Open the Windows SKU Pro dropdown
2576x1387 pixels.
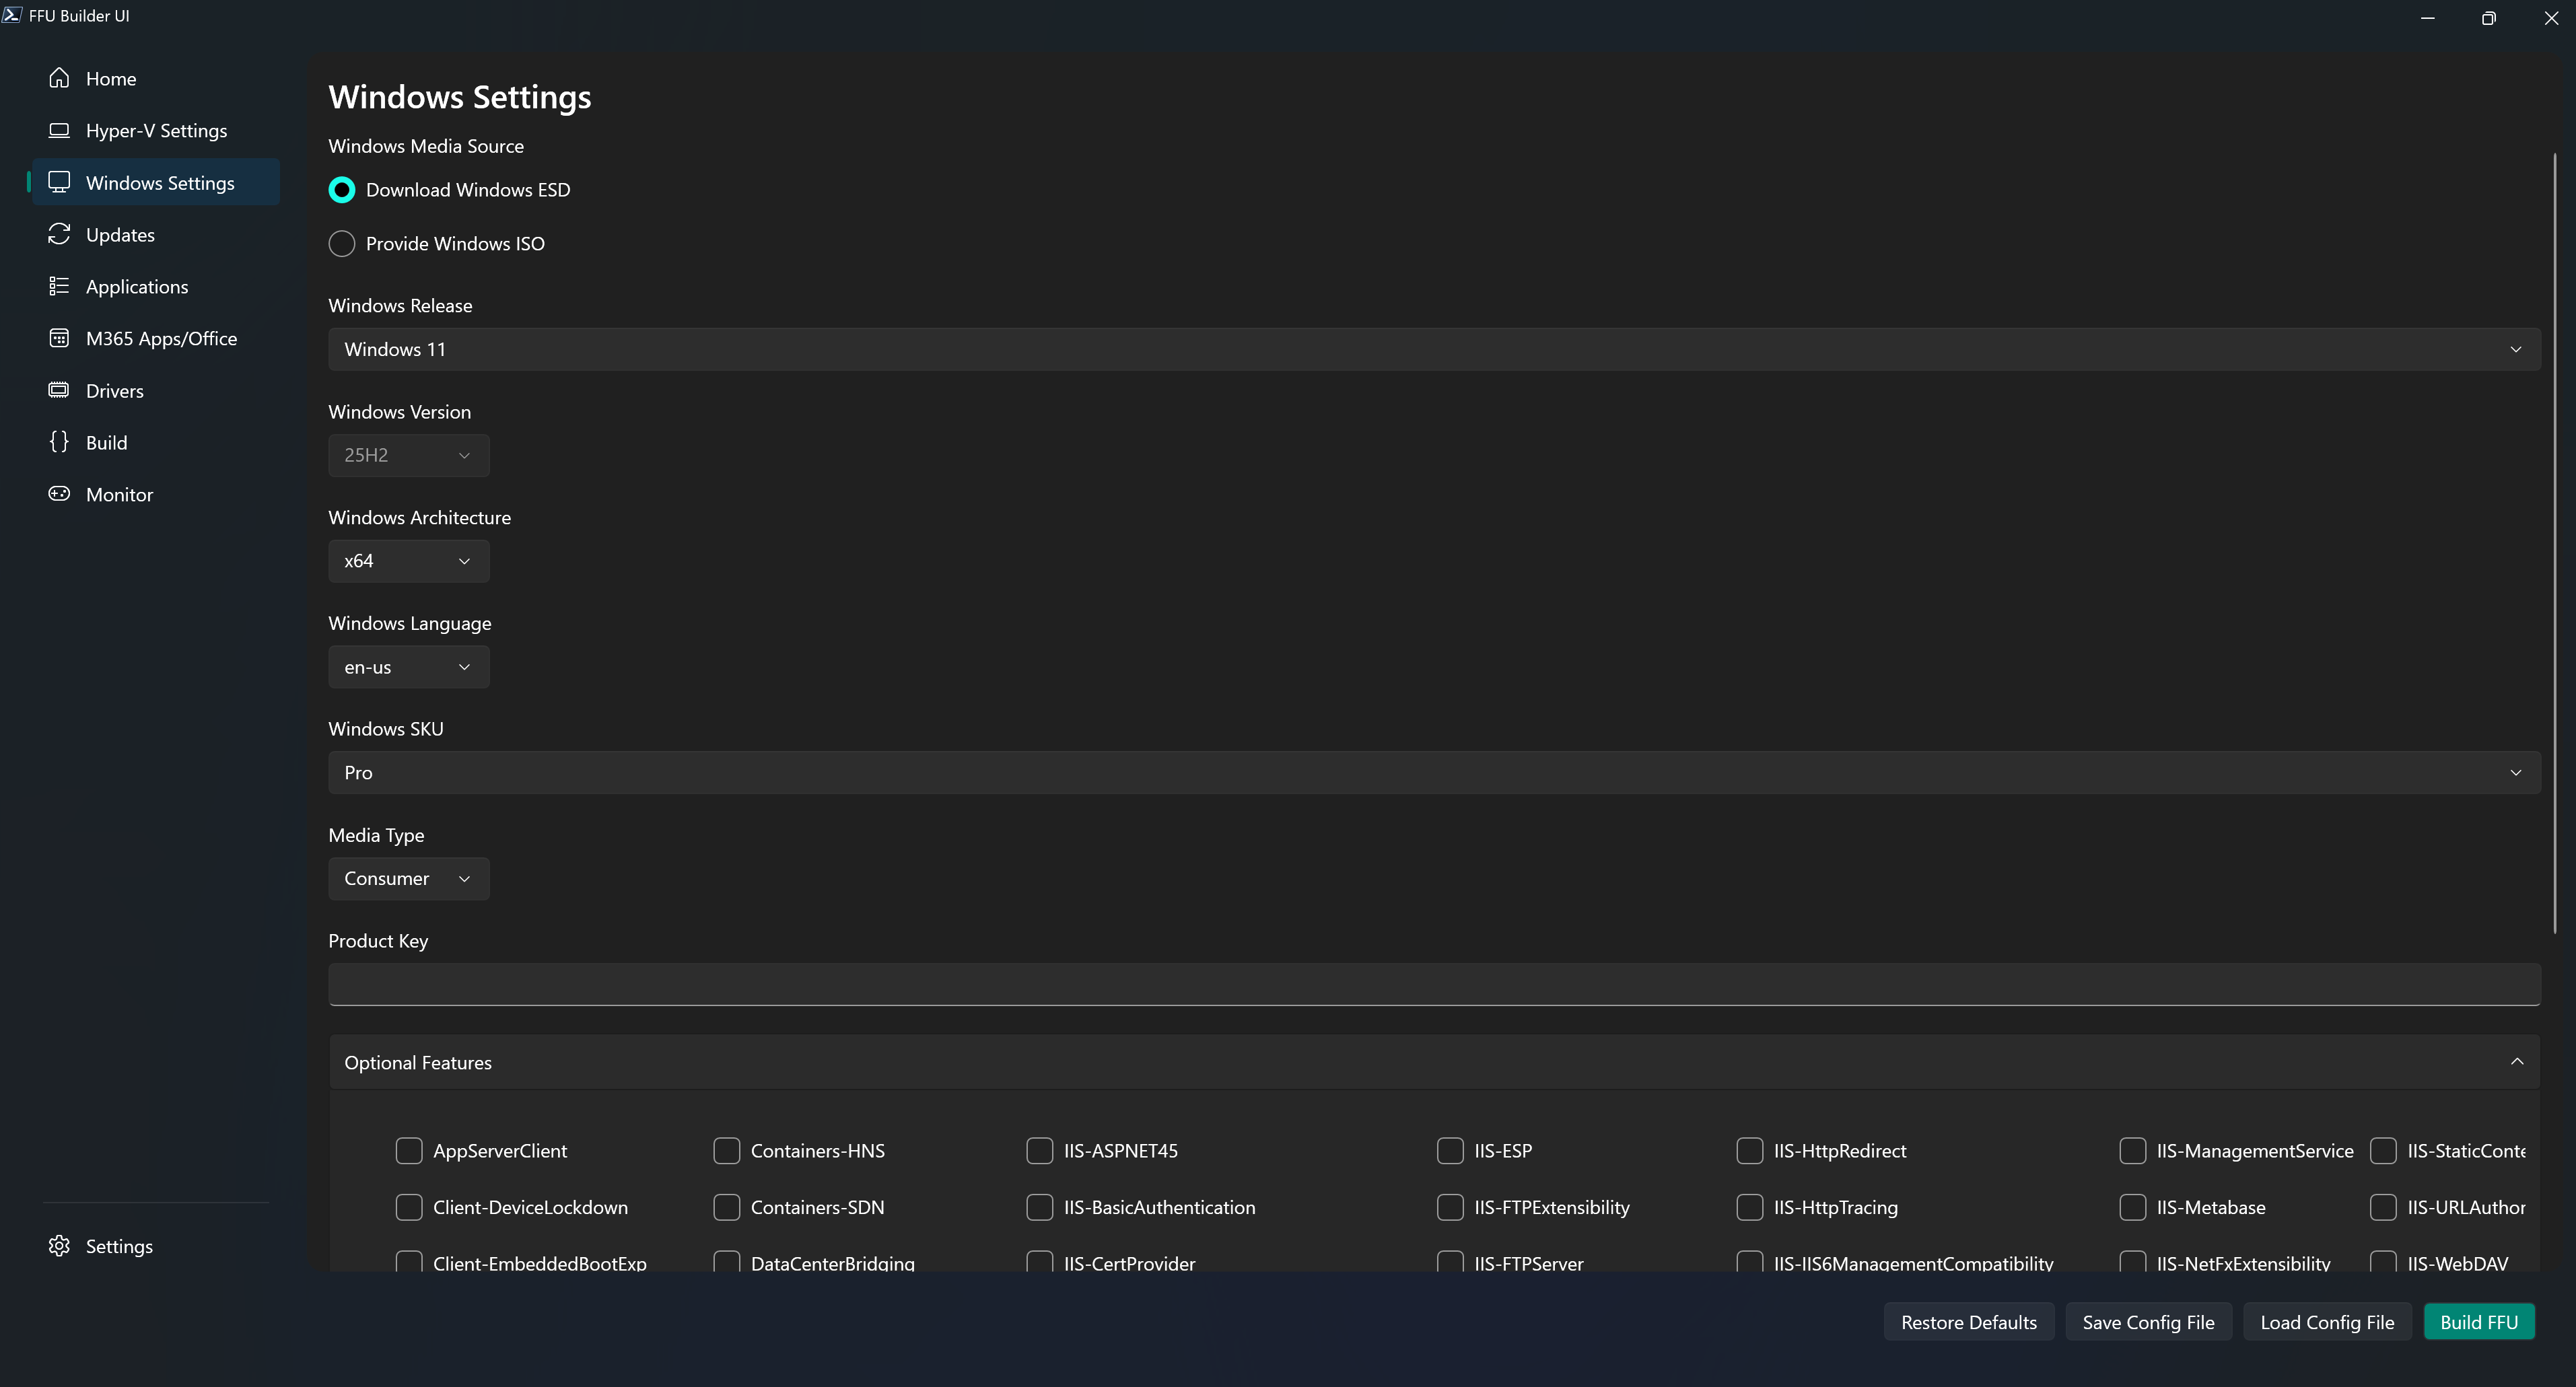pyautogui.click(x=1434, y=773)
